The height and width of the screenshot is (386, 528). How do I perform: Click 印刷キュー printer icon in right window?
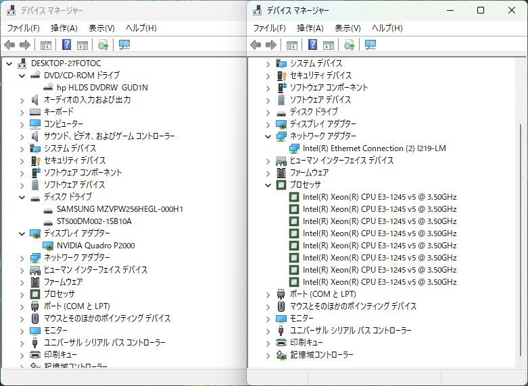coord(281,343)
